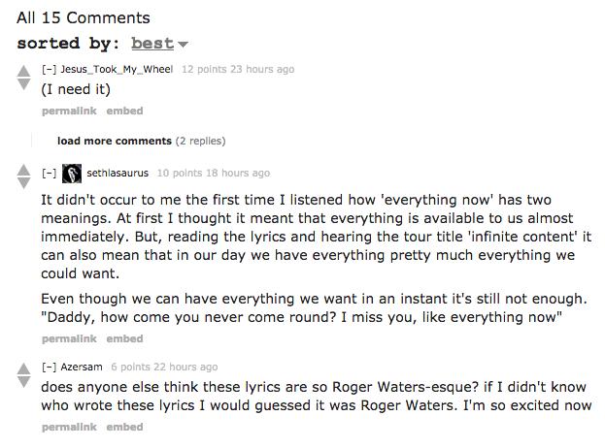Downvote Azersam's comment
Screen dimensions: 605x448
pos(23,382)
